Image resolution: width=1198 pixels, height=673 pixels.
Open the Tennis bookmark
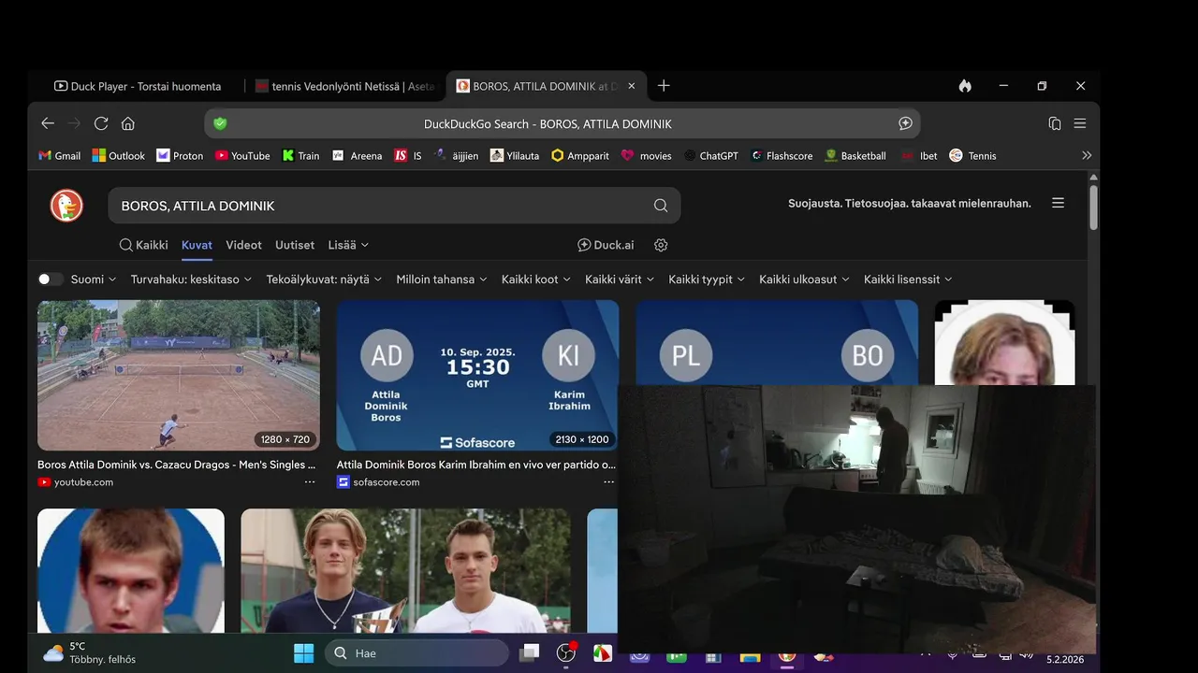pos(972,156)
